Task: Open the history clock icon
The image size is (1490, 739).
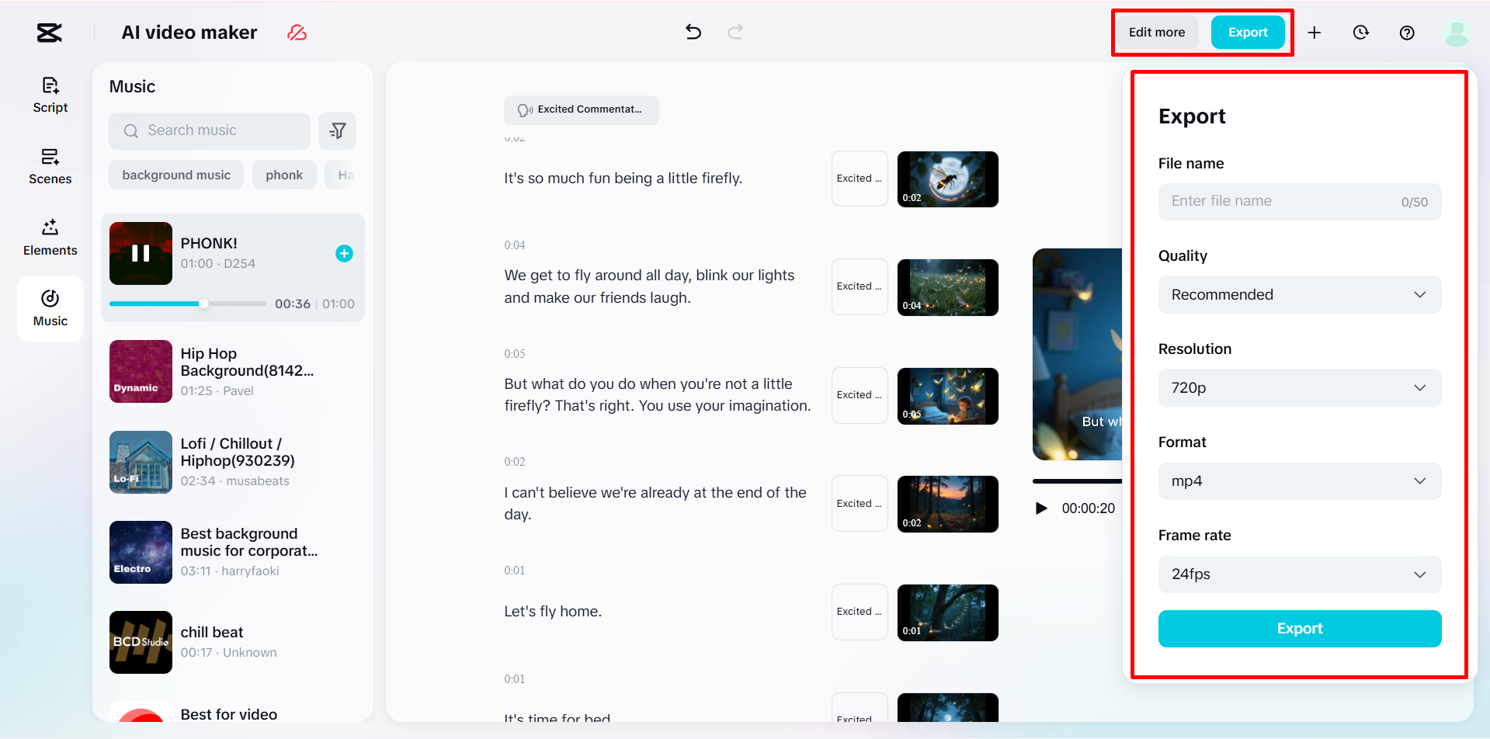Action: coord(1360,33)
